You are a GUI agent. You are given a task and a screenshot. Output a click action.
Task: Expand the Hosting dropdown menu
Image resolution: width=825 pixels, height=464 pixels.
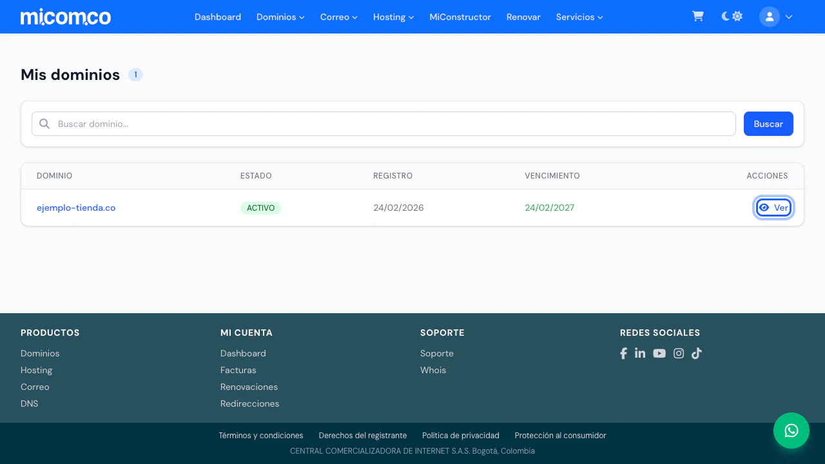pos(394,17)
